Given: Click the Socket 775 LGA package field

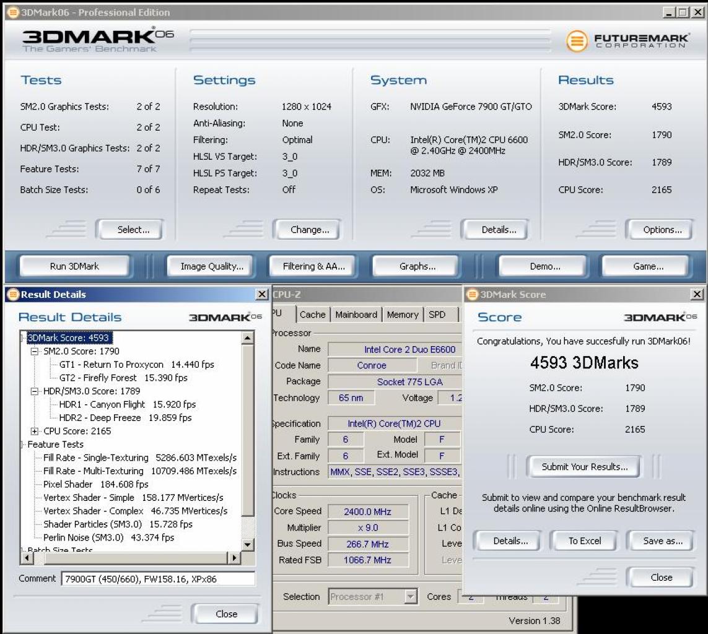Looking at the screenshot, I should (396, 382).
